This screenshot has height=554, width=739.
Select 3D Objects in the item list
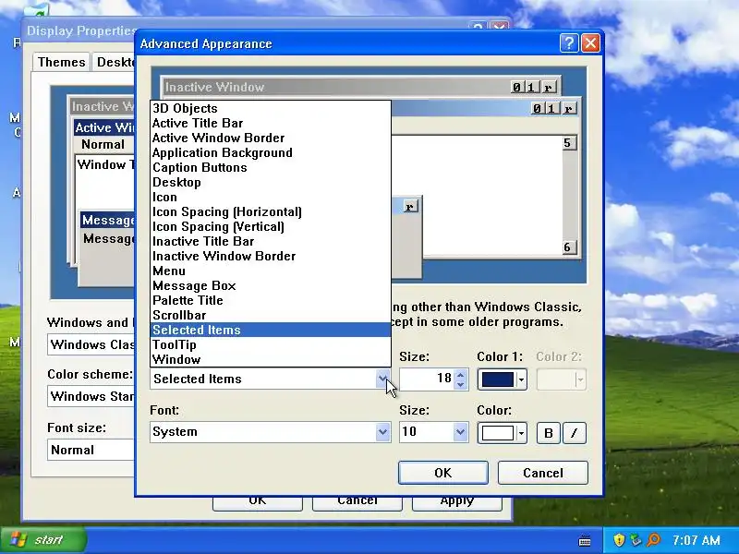(x=271, y=108)
